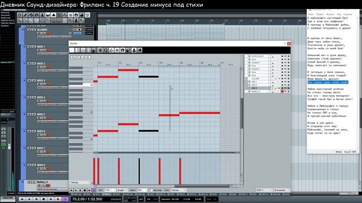Click the Undo arrow in the main toolbar
362x203 pixels.
(31, 15)
